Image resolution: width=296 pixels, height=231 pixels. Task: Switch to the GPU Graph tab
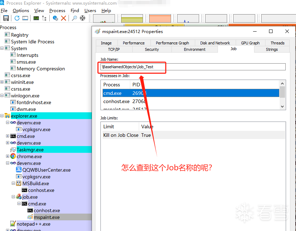pos(250,43)
